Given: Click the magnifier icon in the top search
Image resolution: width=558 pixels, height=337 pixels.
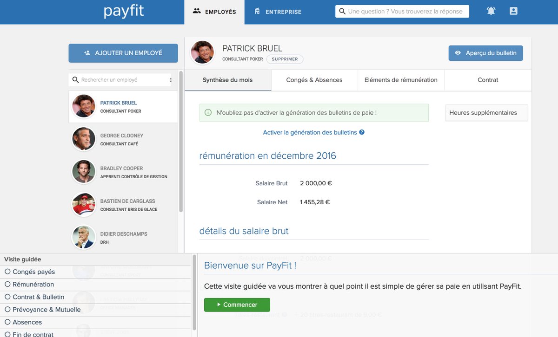Looking at the screenshot, I should (342, 11).
